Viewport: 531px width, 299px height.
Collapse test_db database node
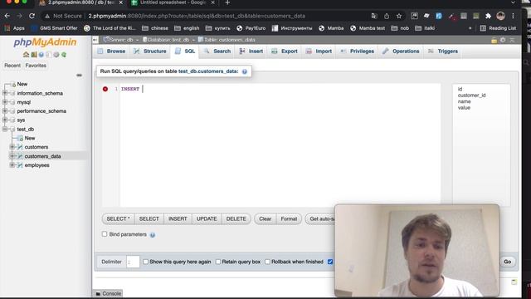[x=5, y=130]
